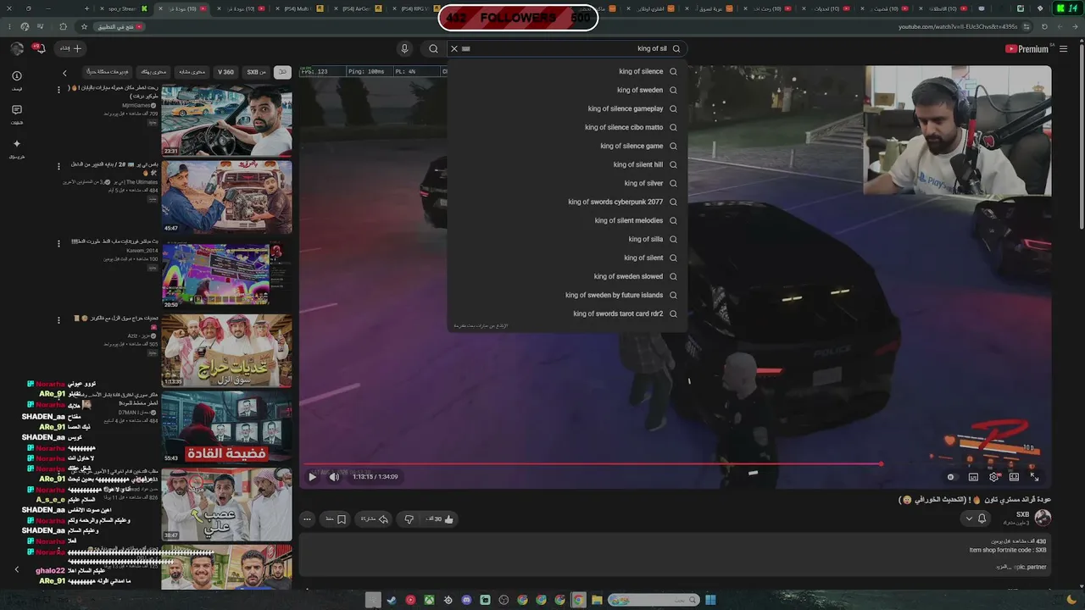Open options menu for the 23:31 video
This screenshot has height=610, width=1085.
[x=58, y=89]
